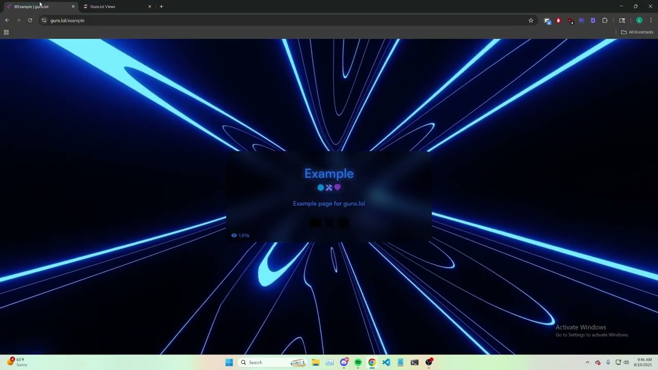Restore down the Chrome window
This screenshot has width=658, height=370.
(635, 6)
